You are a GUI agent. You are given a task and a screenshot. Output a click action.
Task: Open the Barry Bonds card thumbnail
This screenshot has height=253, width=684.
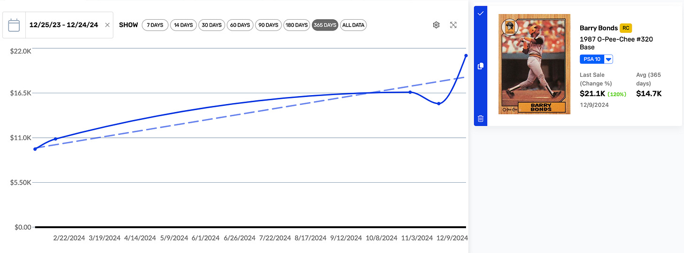(x=535, y=64)
